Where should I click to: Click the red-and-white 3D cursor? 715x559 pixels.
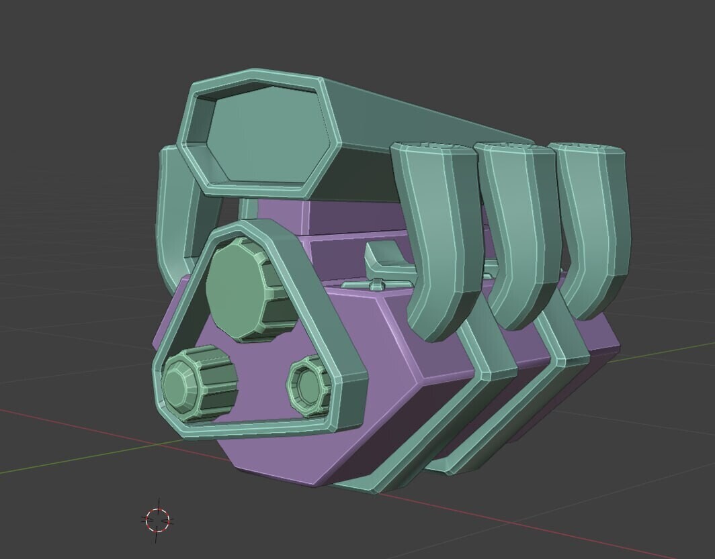pos(158,520)
